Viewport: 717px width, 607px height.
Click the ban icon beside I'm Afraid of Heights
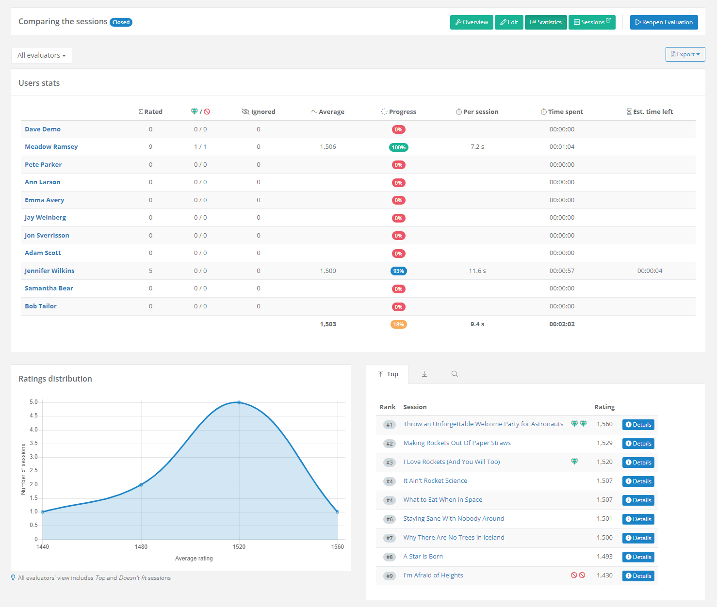click(x=574, y=575)
